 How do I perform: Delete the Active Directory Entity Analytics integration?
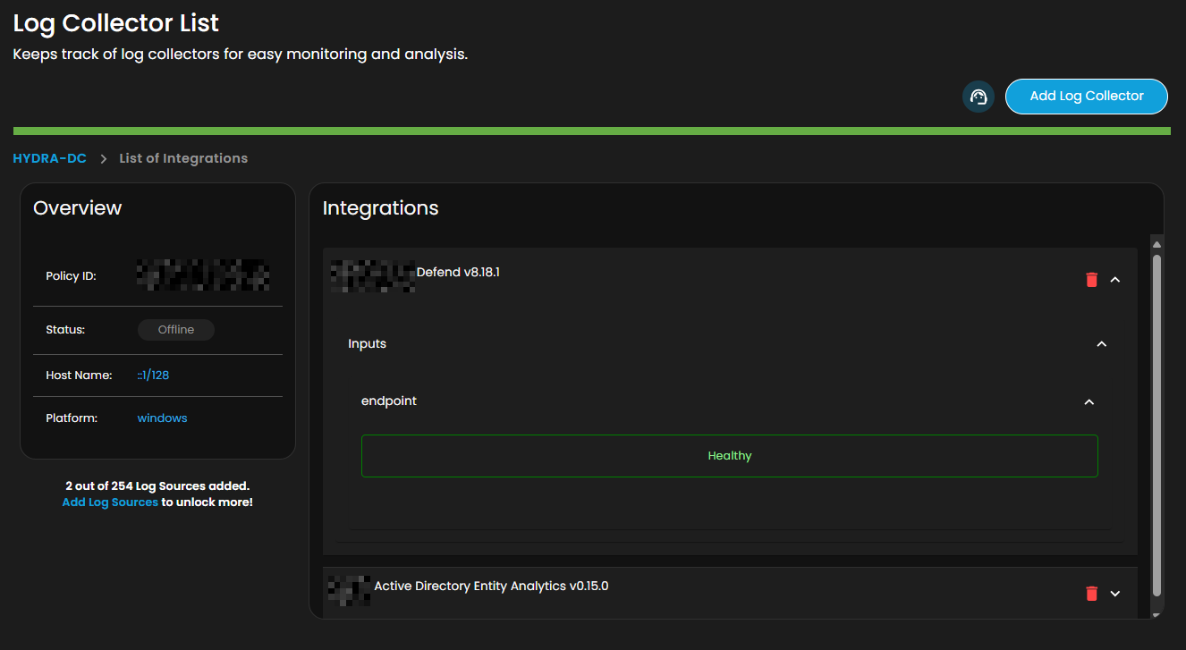tap(1091, 593)
